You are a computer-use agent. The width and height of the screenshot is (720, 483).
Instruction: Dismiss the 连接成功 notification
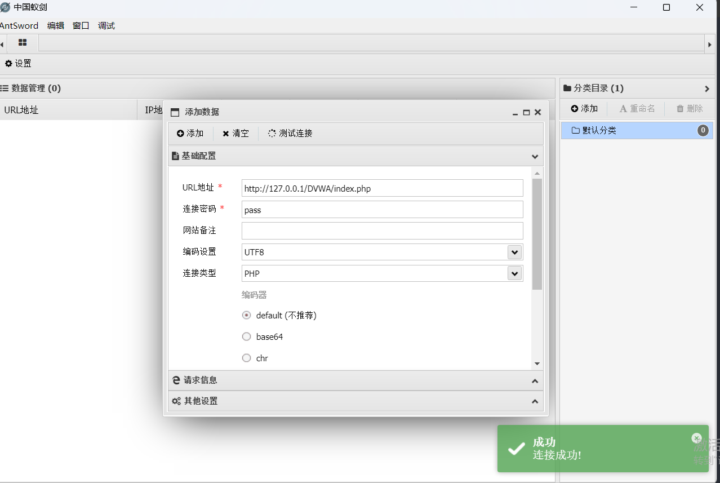[x=696, y=438]
